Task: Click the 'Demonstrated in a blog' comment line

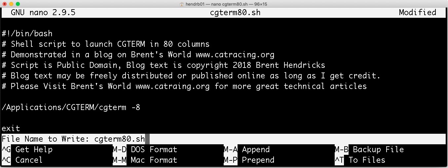Action: click(138, 54)
